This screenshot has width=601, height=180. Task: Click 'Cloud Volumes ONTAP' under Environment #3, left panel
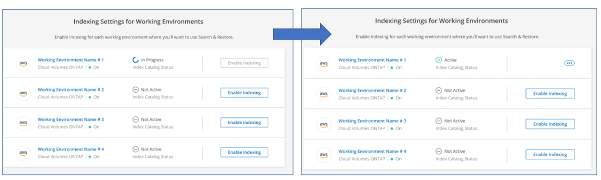coord(60,127)
